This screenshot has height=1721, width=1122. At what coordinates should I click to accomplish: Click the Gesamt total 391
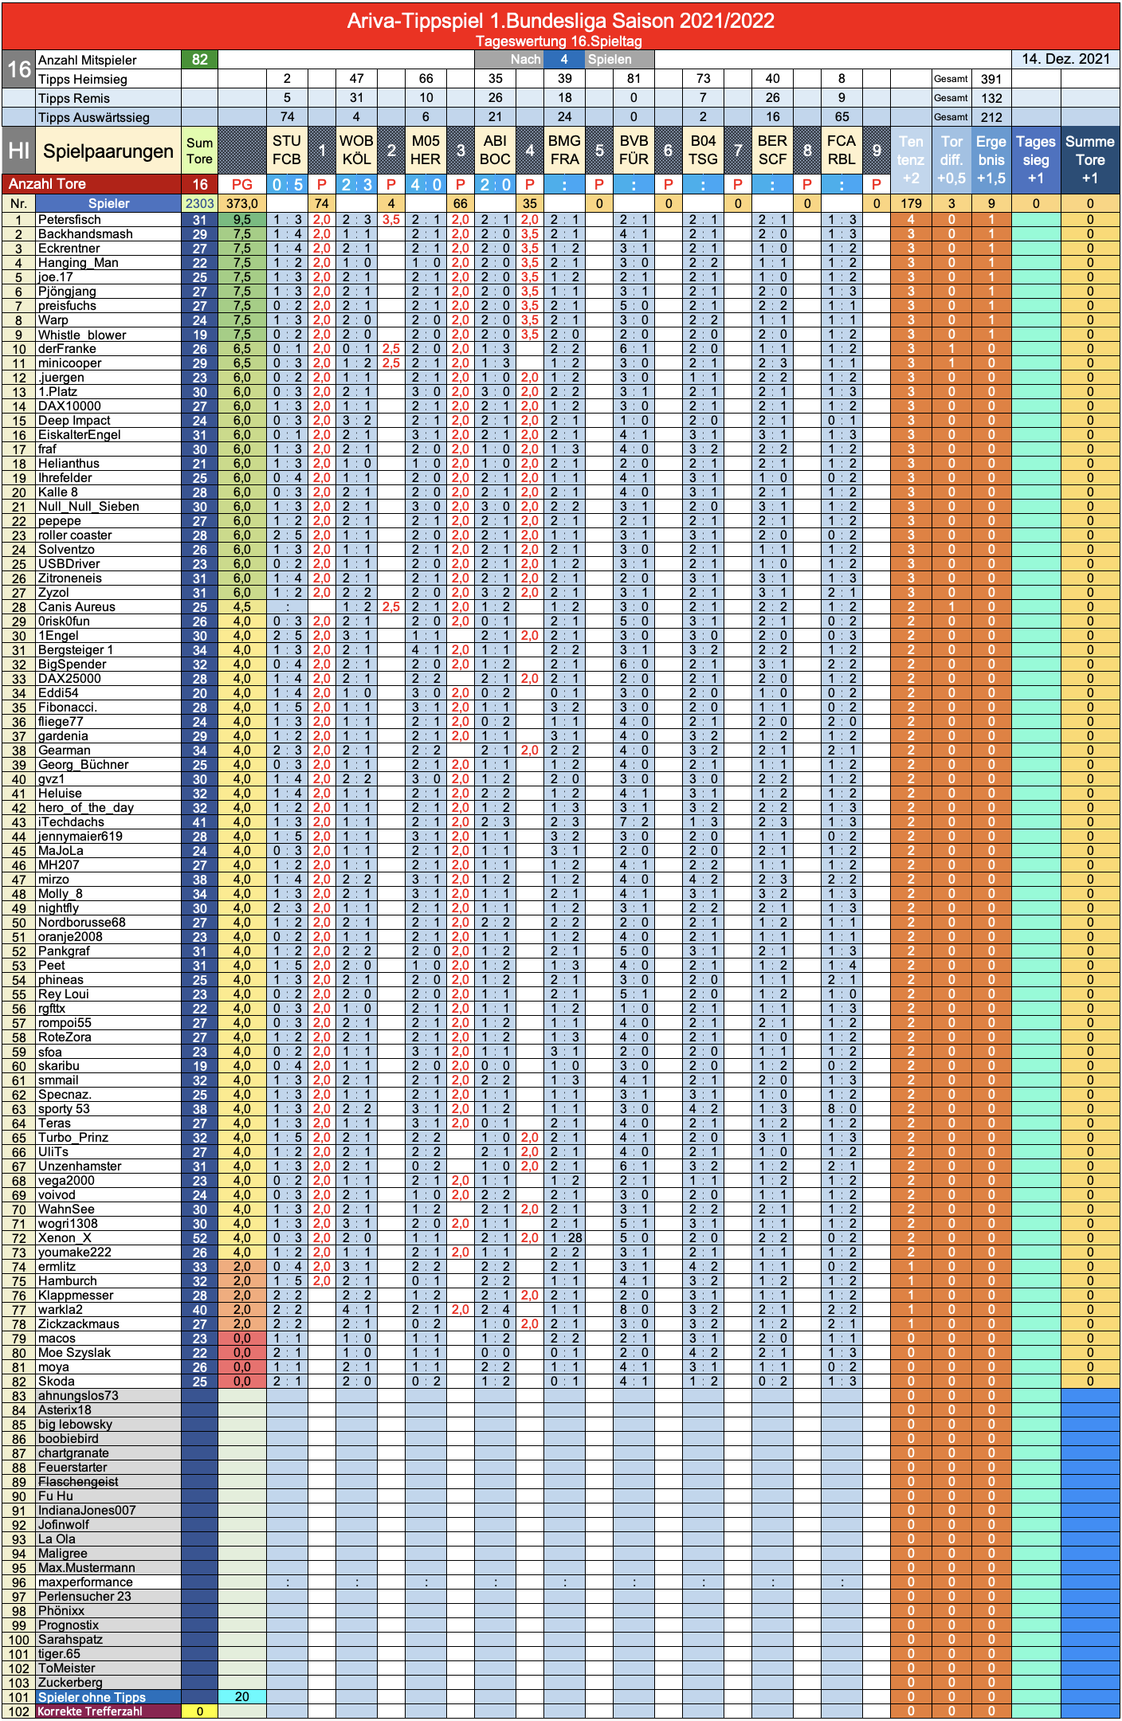pyautogui.click(x=991, y=79)
